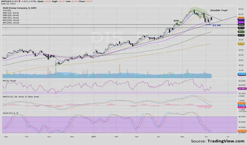The image size is (247, 145).
Task: Click the 48.00 price axis label
Action: [241, 60]
